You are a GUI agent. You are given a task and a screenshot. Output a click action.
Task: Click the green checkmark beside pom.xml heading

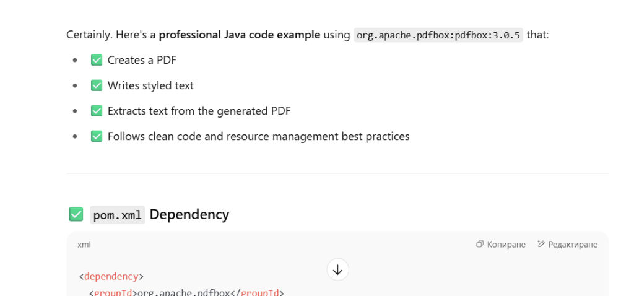(76, 214)
